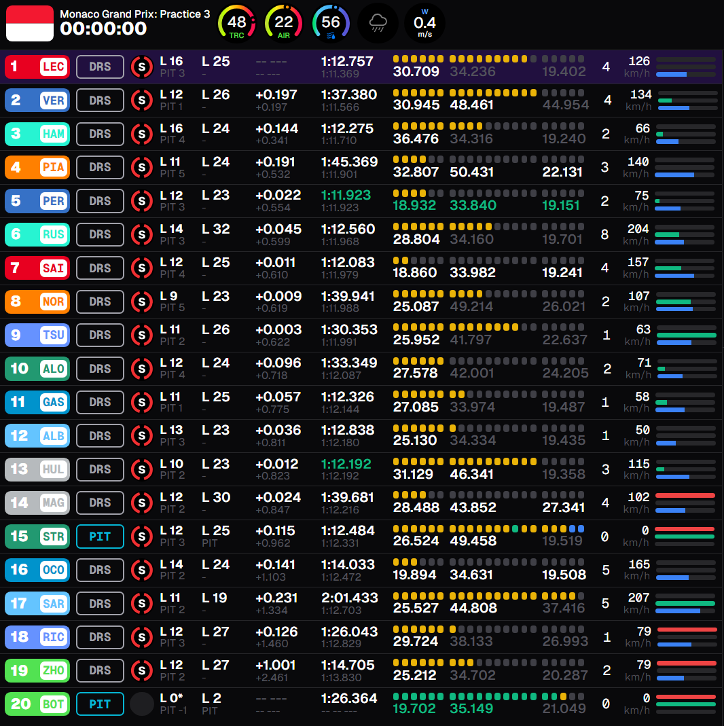
Task: Click RUS's lap count L 32
Action: pos(216,229)
